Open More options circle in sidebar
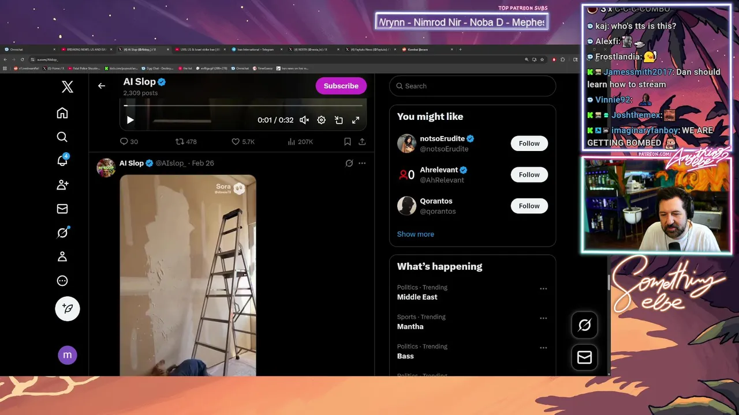The width and height of the screenshot is (739, 415). [62, 281]
